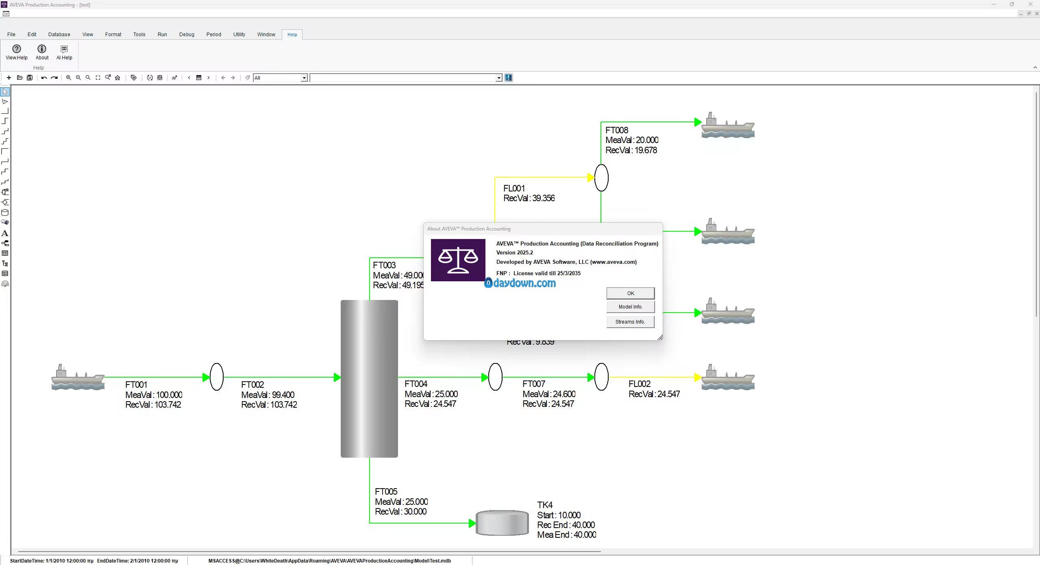Click the Streams Info. button
This screenshot has width=1040, height=565.
(630, 322)
